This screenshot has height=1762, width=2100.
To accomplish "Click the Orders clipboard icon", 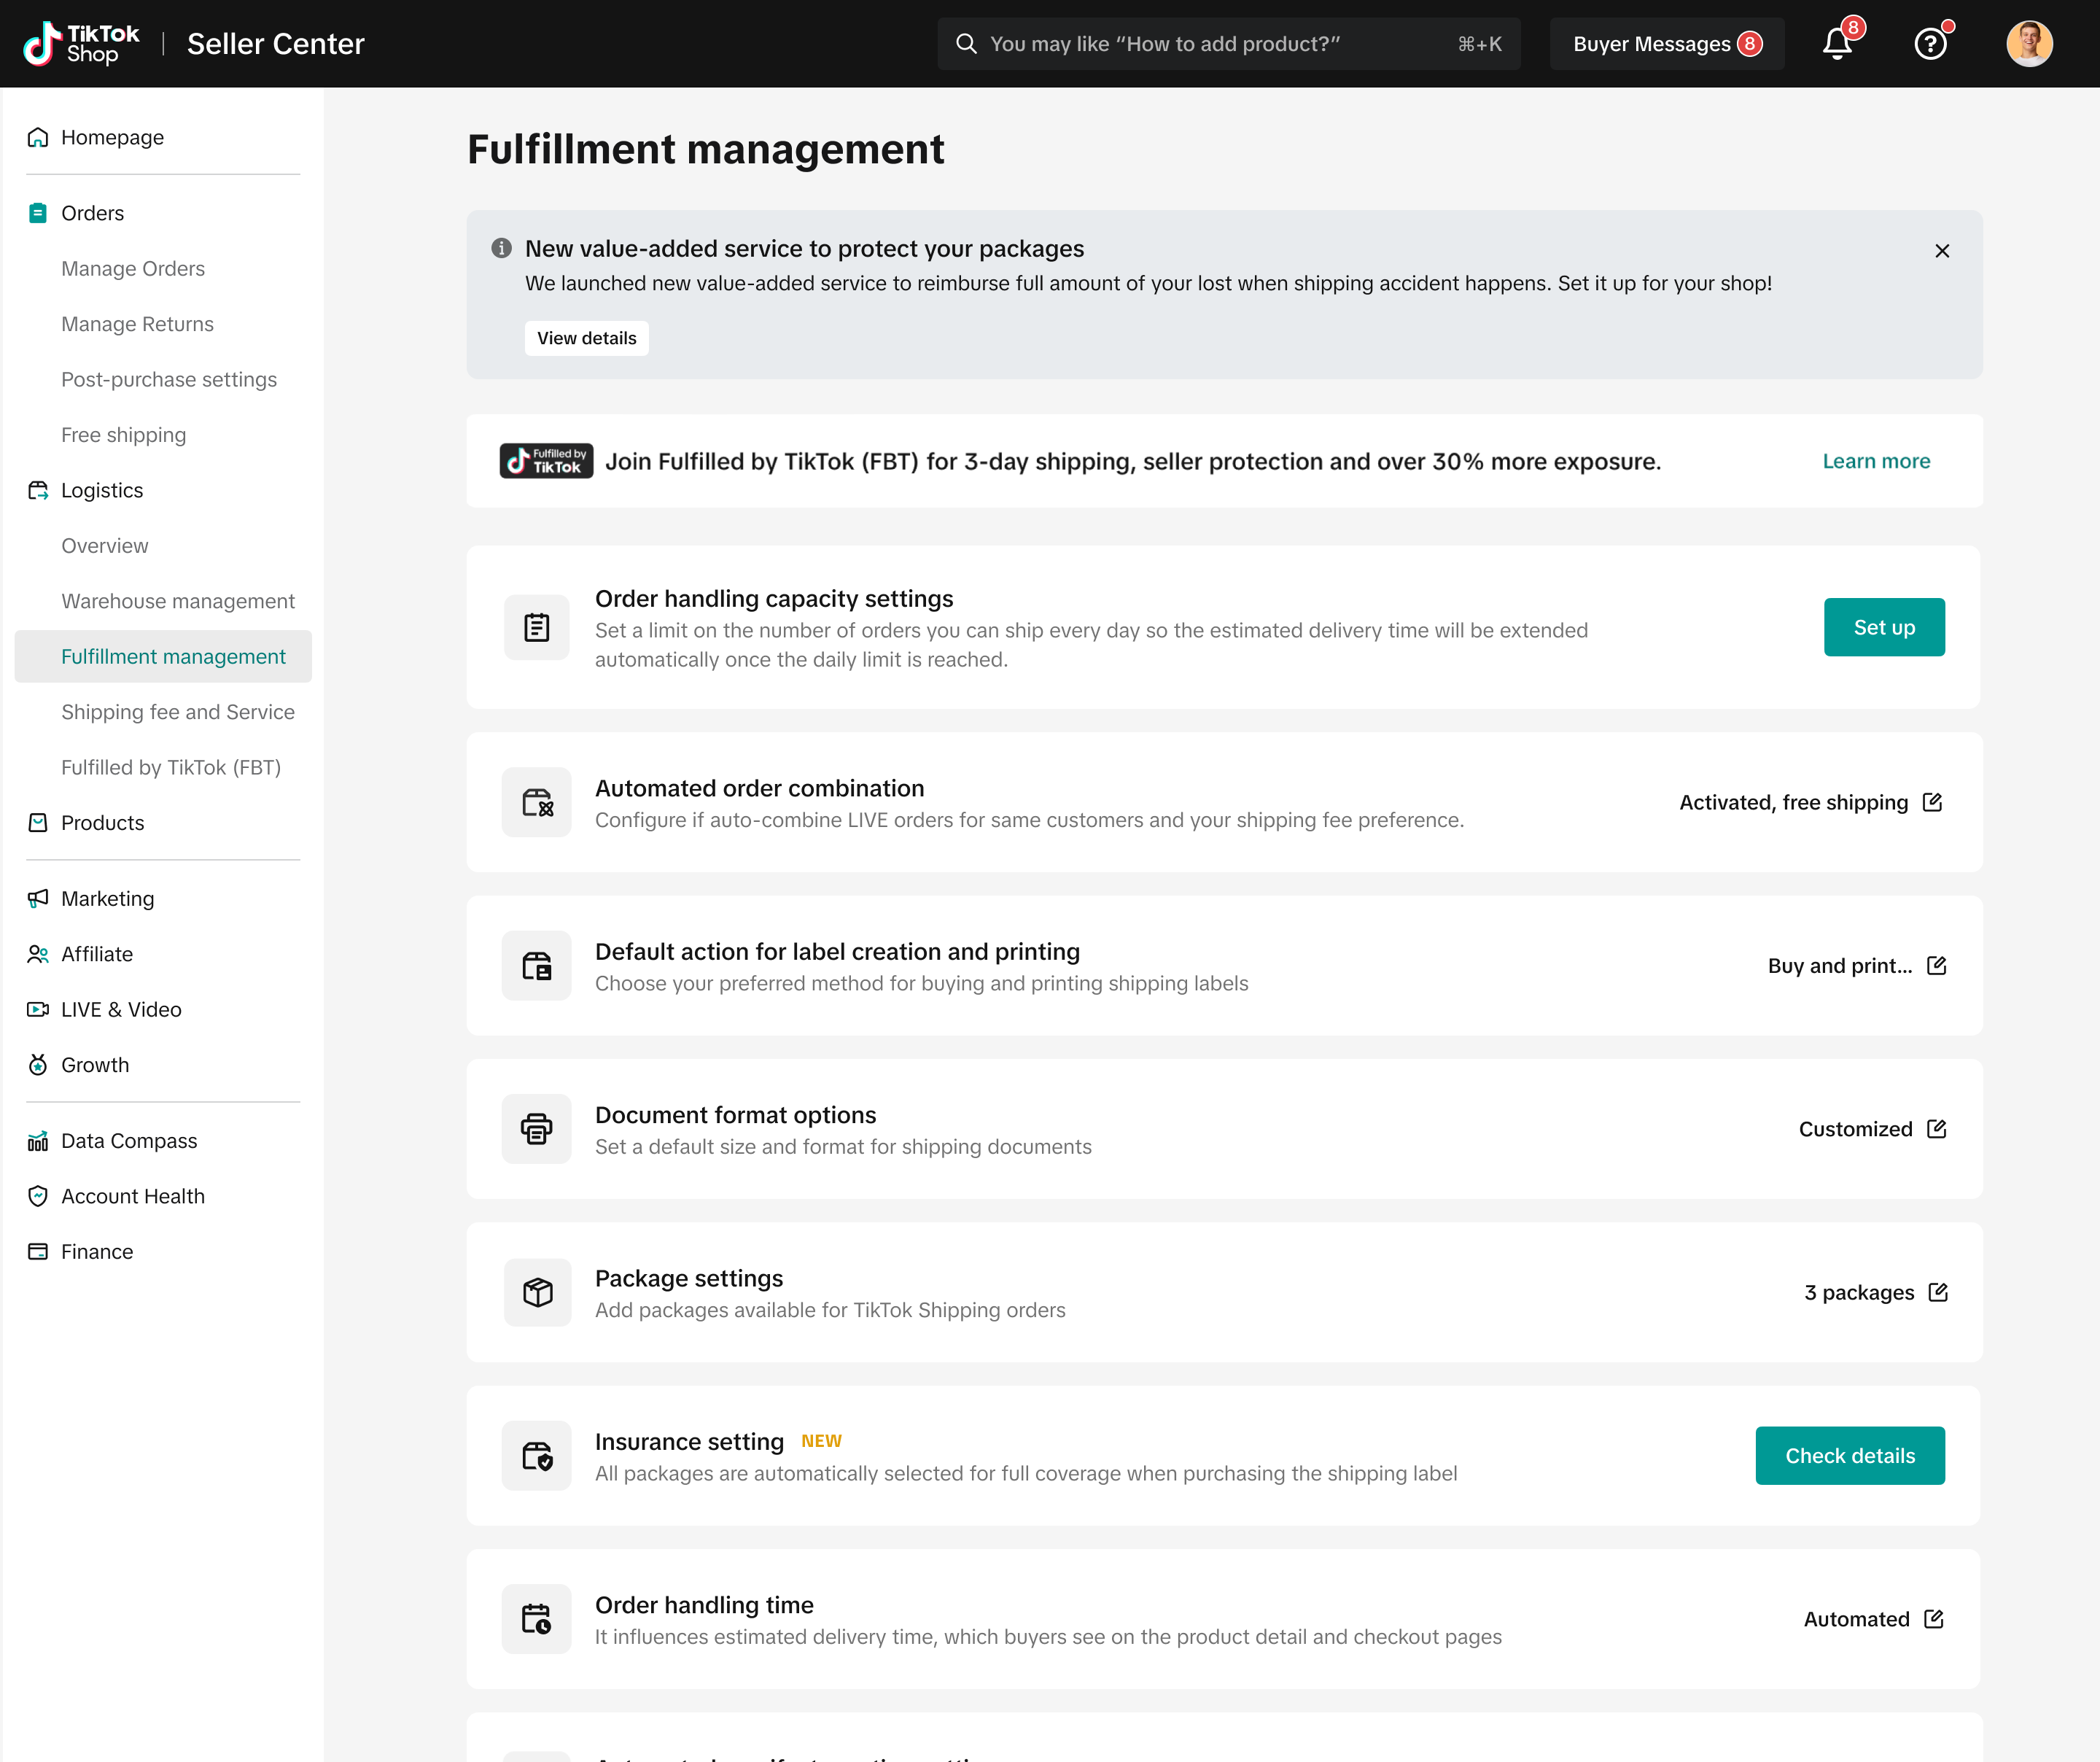I will pyautogui.click(x=38, y=213).
